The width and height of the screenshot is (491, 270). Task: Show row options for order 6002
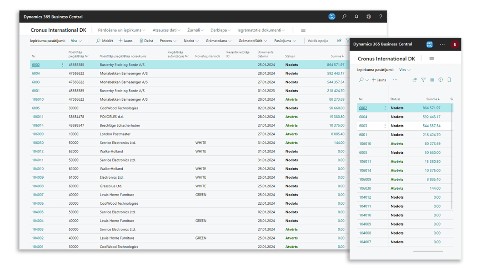pyautogui.click(x=63, y=65)
